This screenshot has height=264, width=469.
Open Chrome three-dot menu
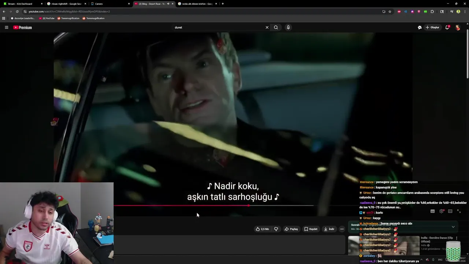465,11
